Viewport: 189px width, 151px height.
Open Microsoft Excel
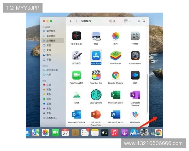click(x=116, y=95)
